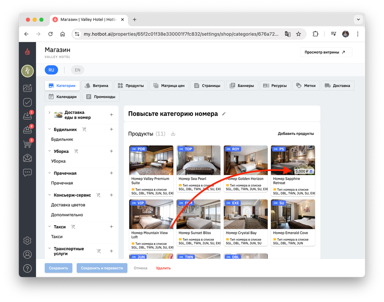Screen dimensions: 384x302
Task: Click plus next to Прачечная
Action: pyautogui.click(x=111, y=173)
